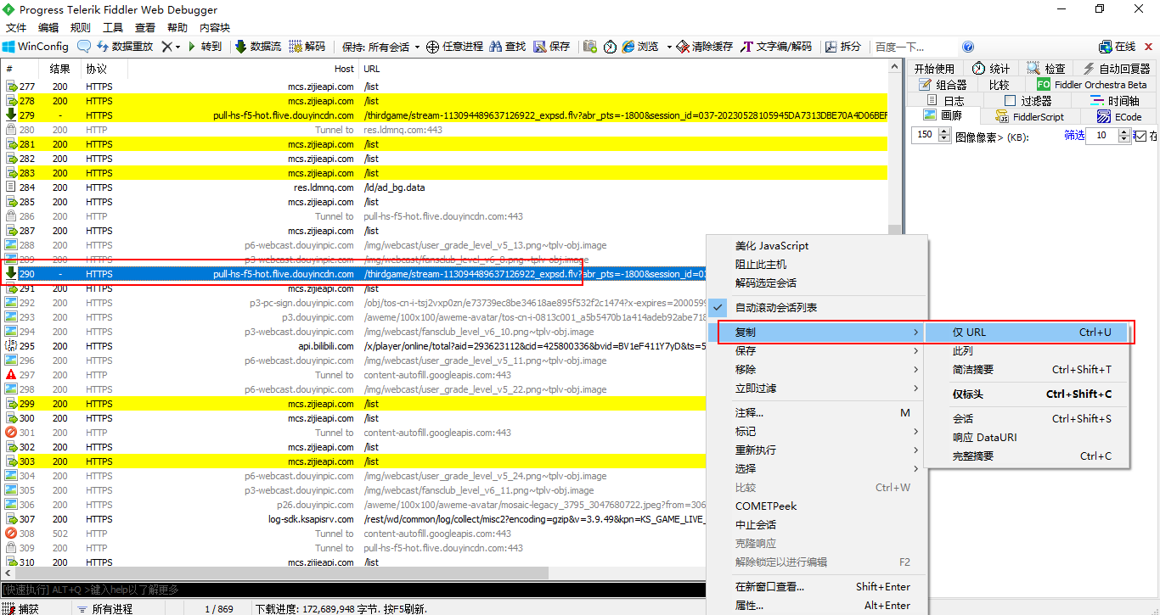This screenshot has height=615, width=1160.
Task: Select 完整摘要 in copy submenu
Action: [1028, 456]
